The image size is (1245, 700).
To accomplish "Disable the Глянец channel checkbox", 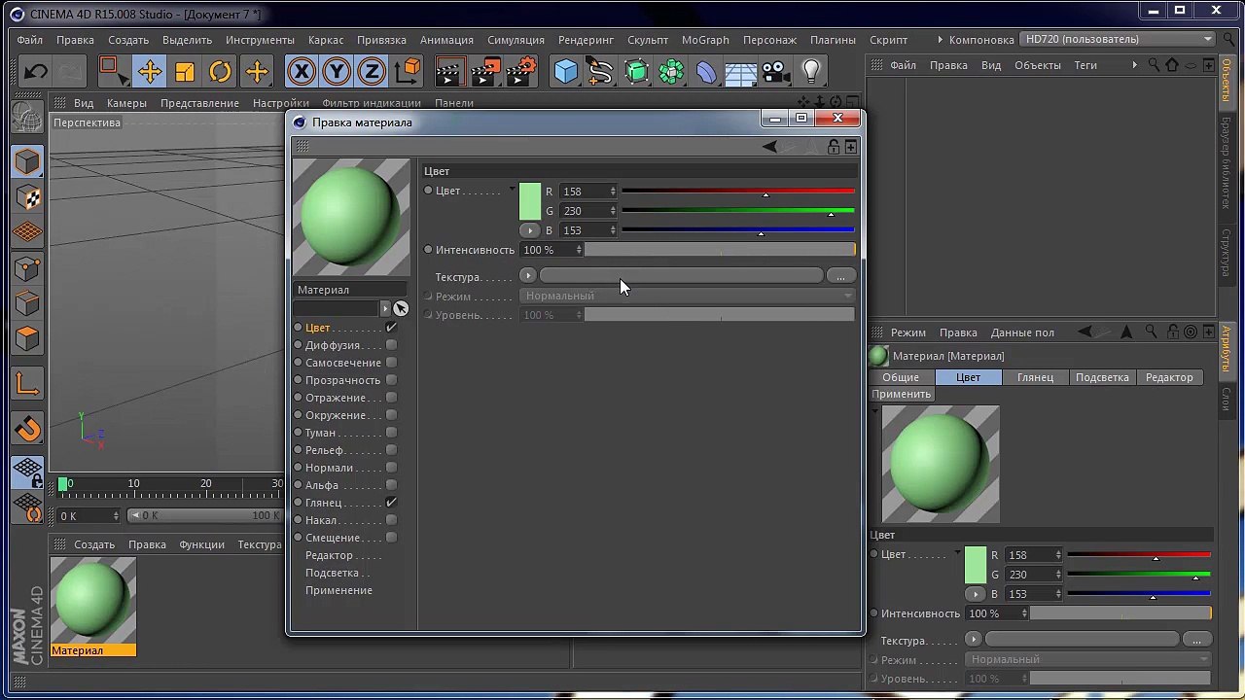I will [391, 503].
